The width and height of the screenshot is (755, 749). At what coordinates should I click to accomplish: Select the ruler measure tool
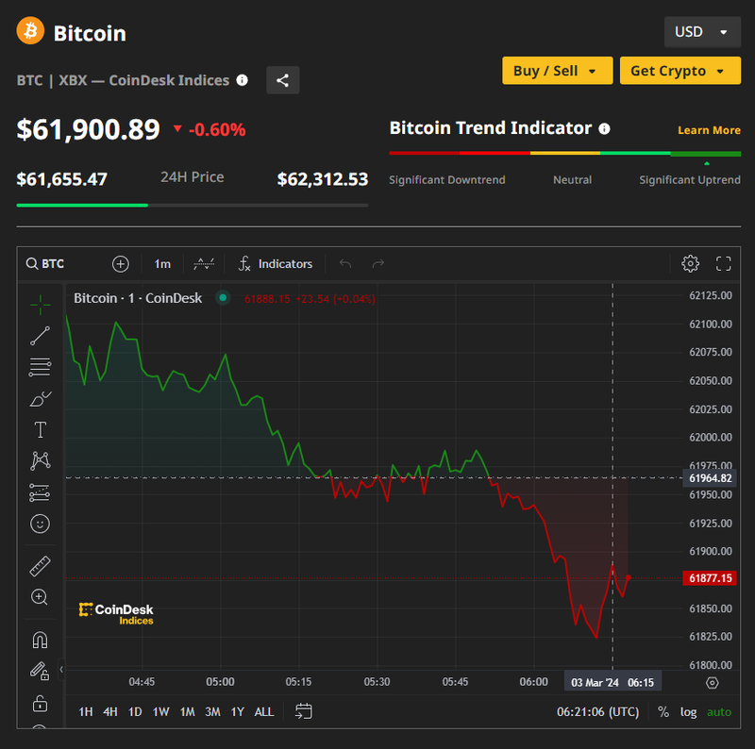click(x=40, y=566)
